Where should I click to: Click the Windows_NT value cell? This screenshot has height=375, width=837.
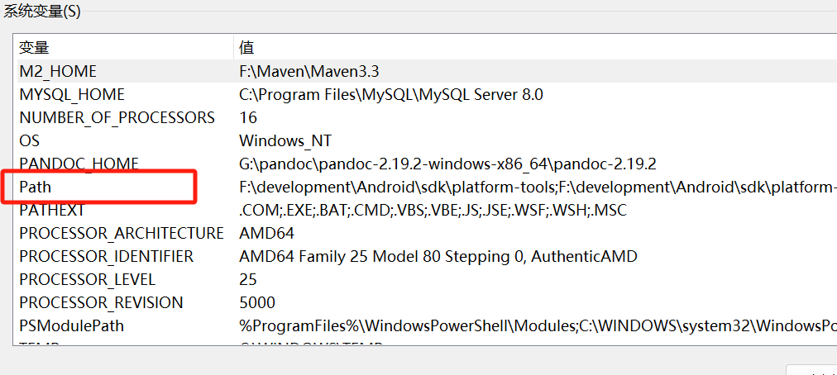285,141
